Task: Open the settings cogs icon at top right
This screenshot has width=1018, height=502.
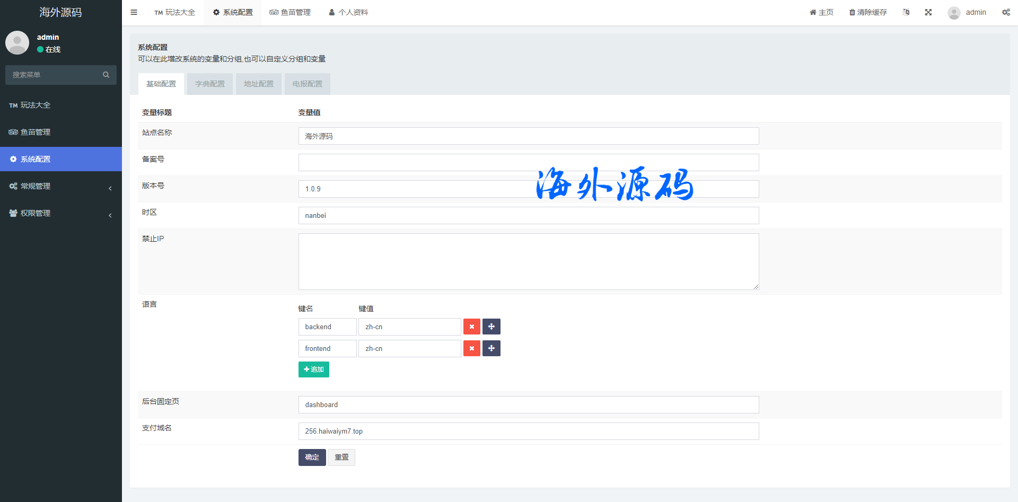Action: (x=1006, y=12)
